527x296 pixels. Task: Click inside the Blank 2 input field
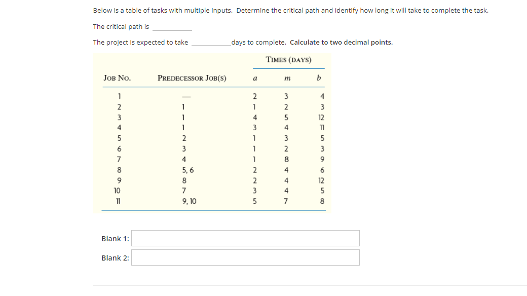[x=245, y=257]
